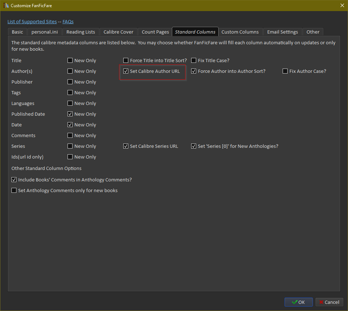Switch to the Reading Lists tab
The width and height of the screenshot is (348, 311).
81,32
